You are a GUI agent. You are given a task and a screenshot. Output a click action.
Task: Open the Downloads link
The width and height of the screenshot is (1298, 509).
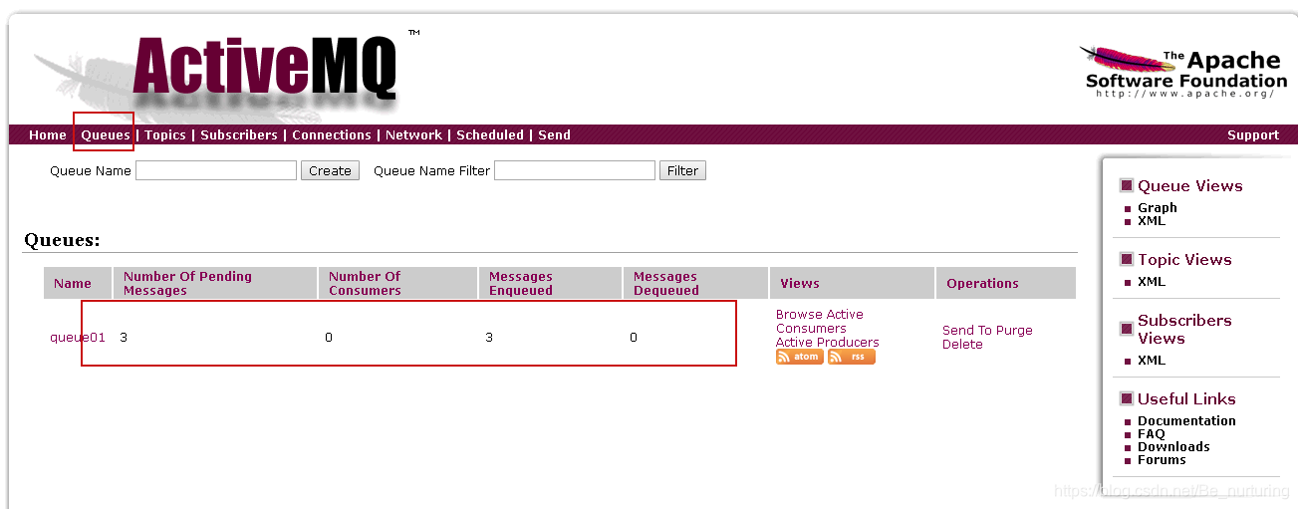[1173, 447]
